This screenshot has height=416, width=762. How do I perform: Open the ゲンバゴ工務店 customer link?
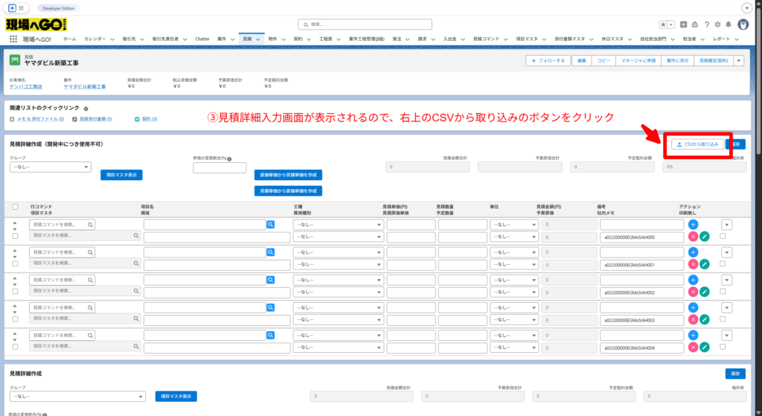click(26, 86)
